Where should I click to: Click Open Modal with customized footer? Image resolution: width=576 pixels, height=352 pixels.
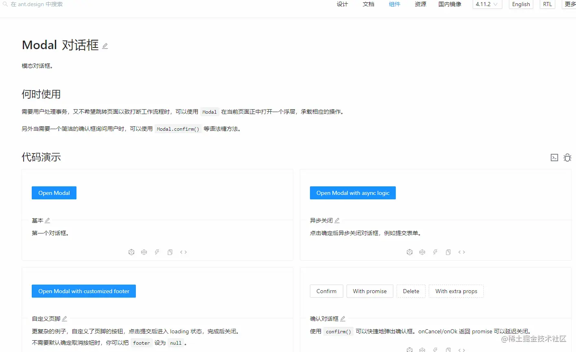pos(84,291)
